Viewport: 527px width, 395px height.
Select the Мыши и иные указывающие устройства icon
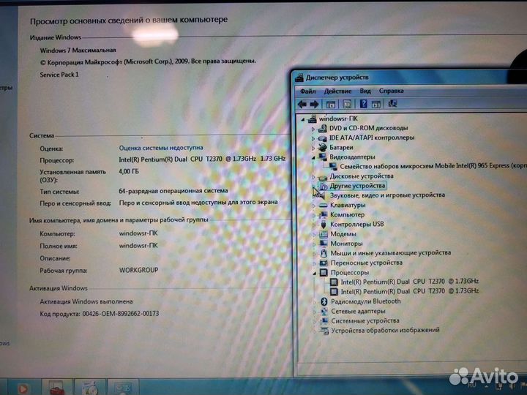click(324, 253)
